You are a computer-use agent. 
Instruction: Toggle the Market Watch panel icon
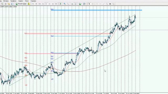tap(2, 4)
